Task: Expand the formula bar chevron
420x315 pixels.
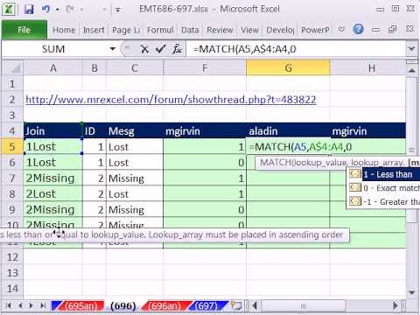Action: point(411,49)
